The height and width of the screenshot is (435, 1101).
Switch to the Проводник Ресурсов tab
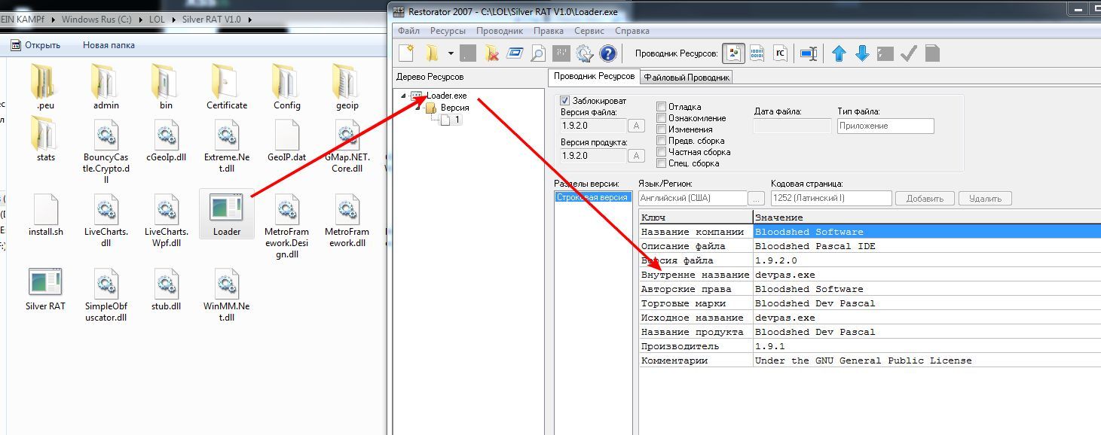click(594, 76)
